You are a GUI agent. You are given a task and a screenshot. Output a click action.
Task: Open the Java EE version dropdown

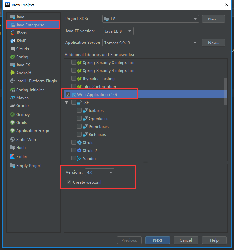pyautogui.click(x=118, y=31)
